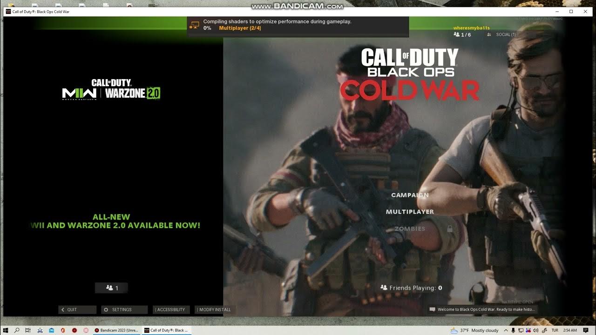Choose the locked Zombies mode
The width and height of the screenshot is (596, 335).
(x=410, y=228)
